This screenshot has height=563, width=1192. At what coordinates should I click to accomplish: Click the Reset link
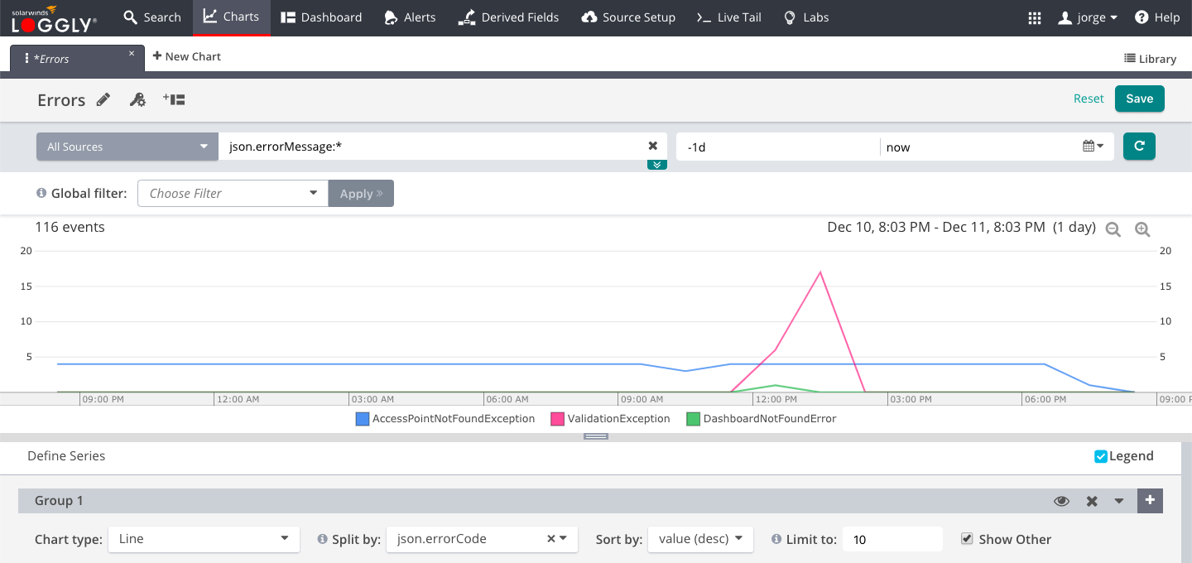[x=1089, y=99]
